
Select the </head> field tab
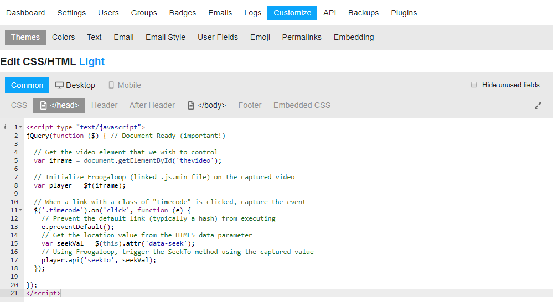pos(59,105)
